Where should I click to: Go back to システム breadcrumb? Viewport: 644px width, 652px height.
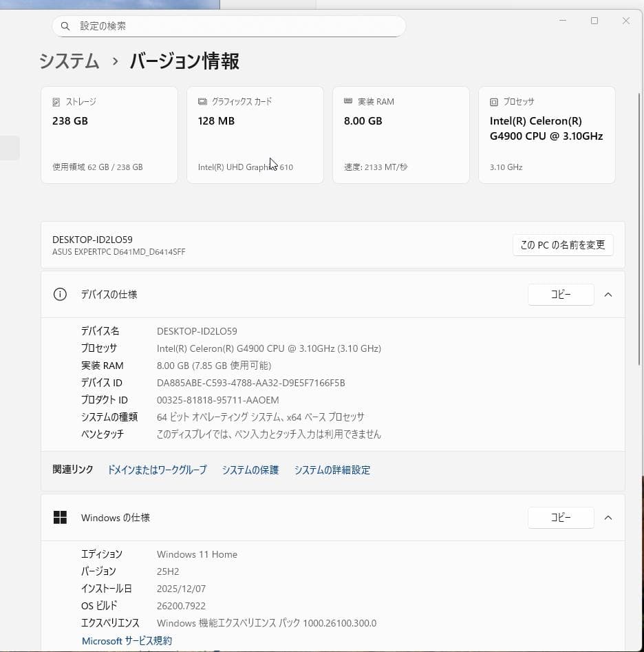point(69,61)
